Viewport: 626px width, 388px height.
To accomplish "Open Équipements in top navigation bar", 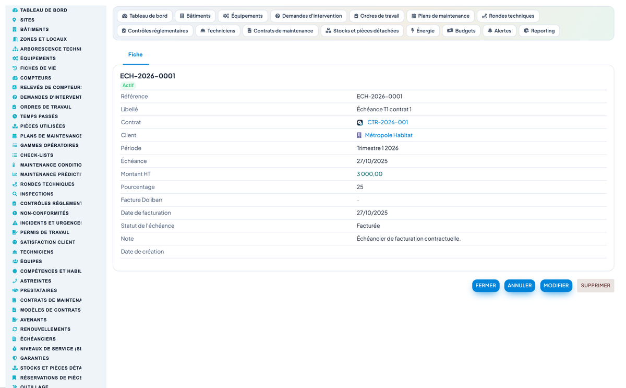I will (243, 16).
